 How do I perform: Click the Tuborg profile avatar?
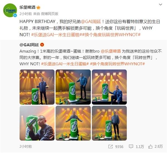[10, 10]
